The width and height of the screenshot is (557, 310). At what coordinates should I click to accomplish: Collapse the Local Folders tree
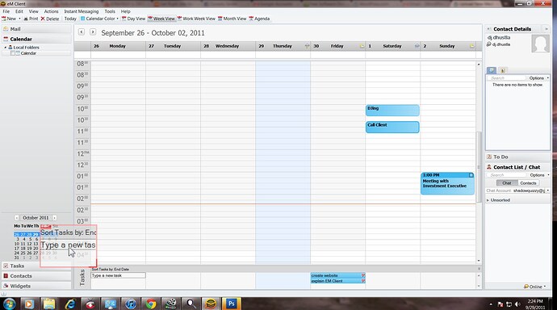(x=6, y=48)
